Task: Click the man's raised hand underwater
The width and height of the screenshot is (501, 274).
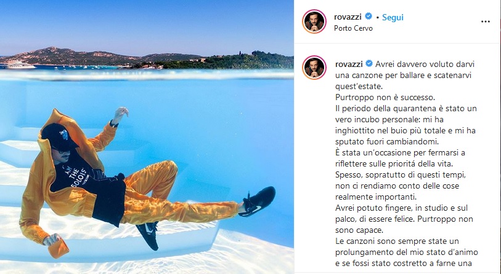Action: 120,114
